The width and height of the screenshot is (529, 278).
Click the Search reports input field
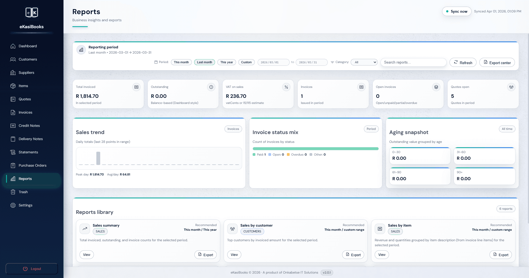(413, 62)
